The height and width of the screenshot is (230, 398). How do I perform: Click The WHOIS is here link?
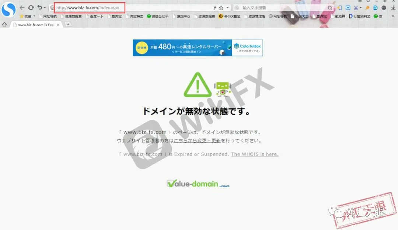click(x=255, y=154)
